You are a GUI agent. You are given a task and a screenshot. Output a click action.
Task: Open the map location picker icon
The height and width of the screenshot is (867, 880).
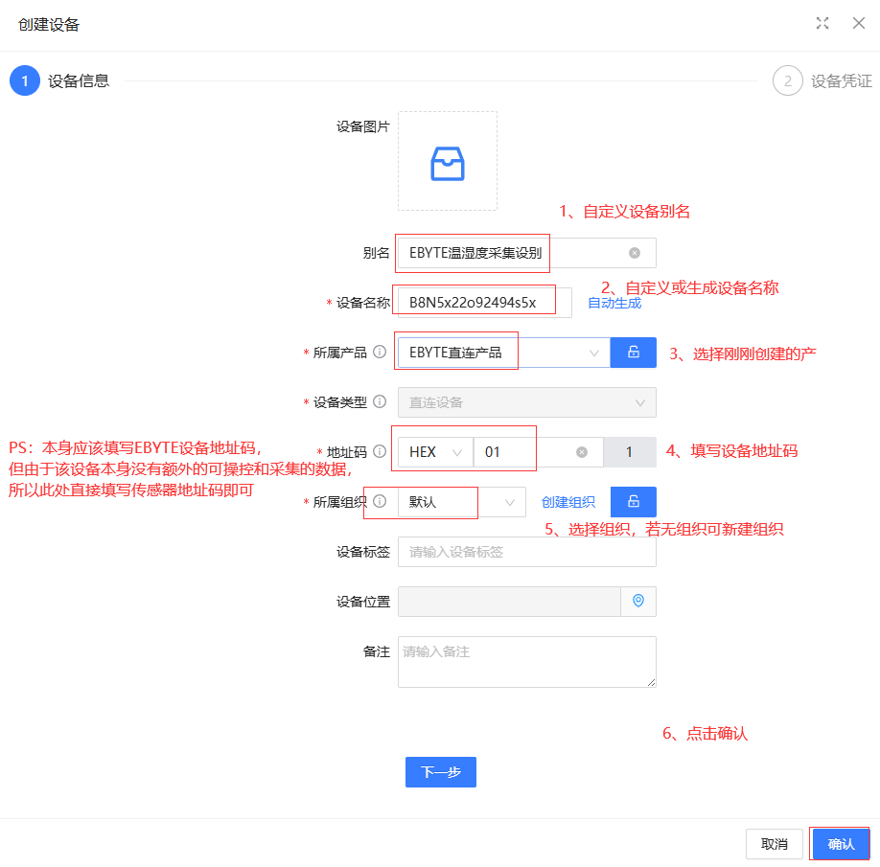tap(638, 602)
